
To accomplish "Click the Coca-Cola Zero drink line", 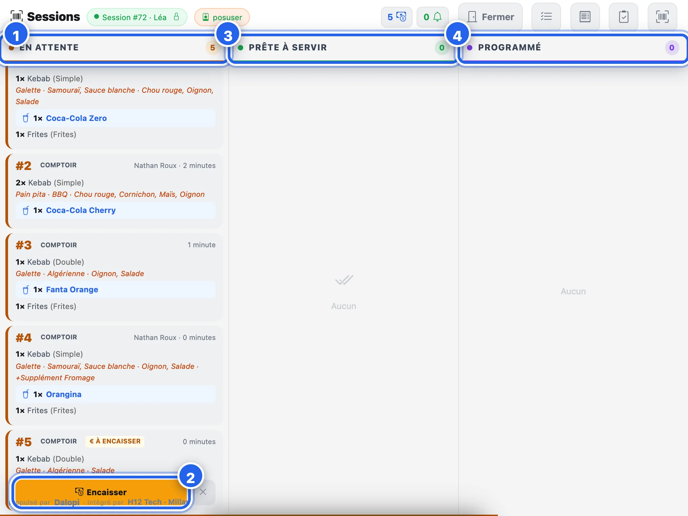I will 116,118.
